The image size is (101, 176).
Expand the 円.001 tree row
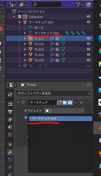pyautogui.click(x=25, y=39)
